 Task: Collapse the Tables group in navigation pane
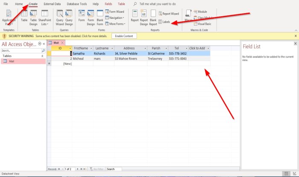pos(42,56)
